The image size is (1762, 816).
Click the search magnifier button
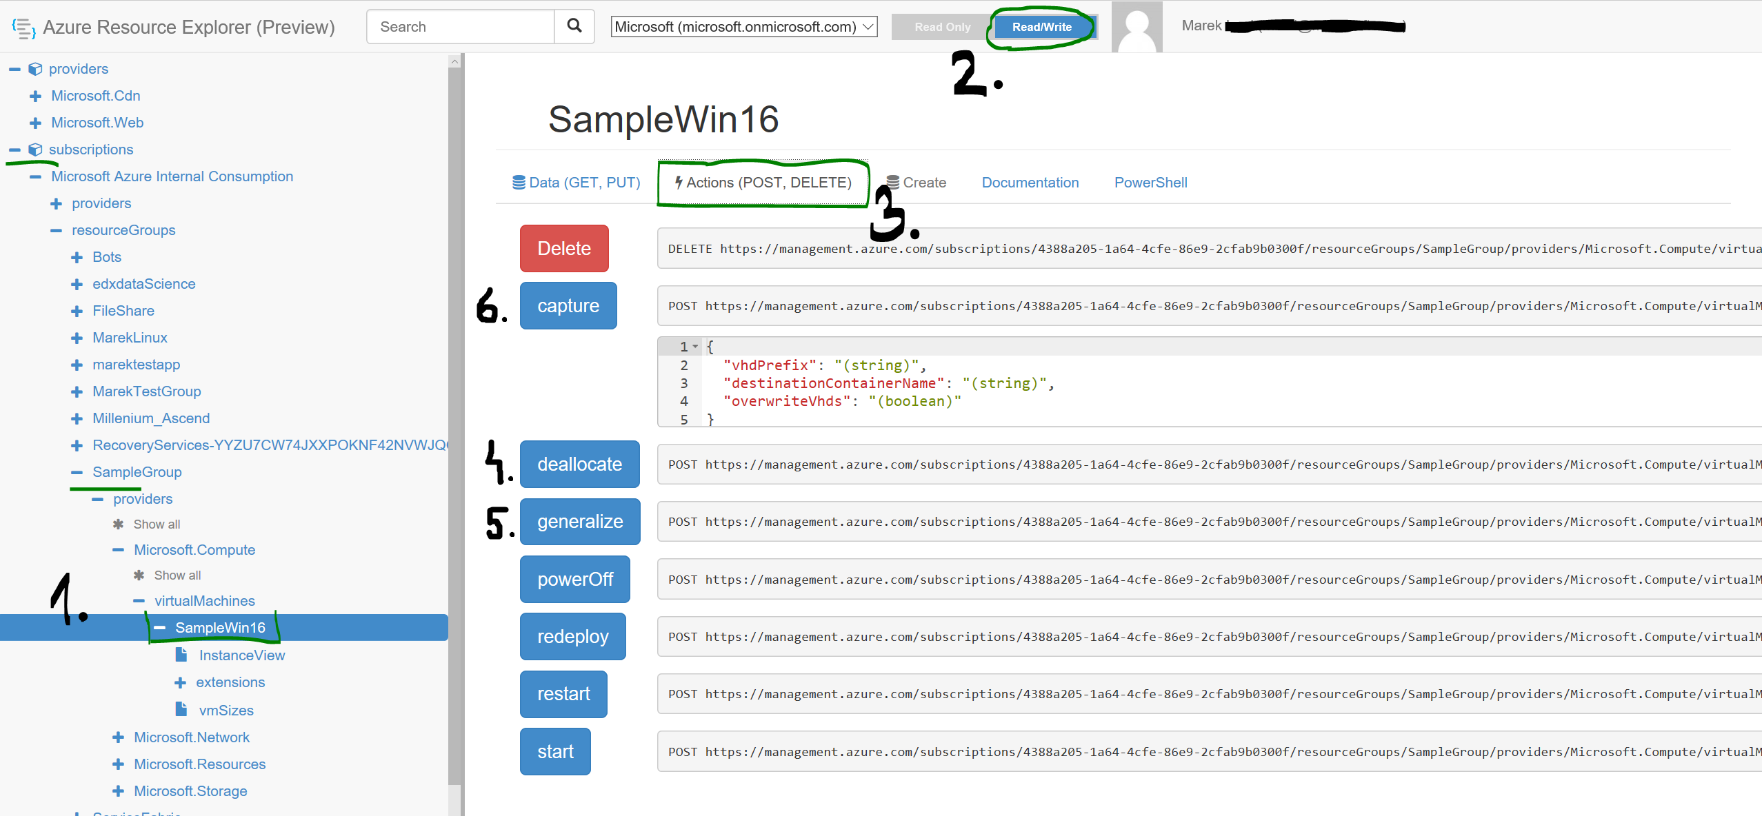(574, 26)
